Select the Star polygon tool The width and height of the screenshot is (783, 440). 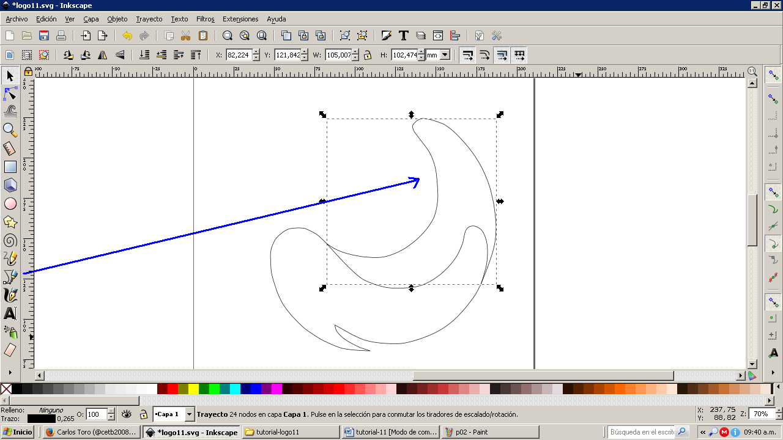click(x=10, y=222)
